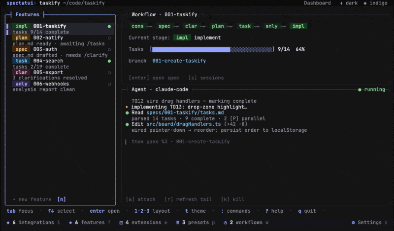Click [enter] open spec action
Image resolution: width=394 pixels, height=231 pixels.
pyautogui.click(x=154, y=78)
